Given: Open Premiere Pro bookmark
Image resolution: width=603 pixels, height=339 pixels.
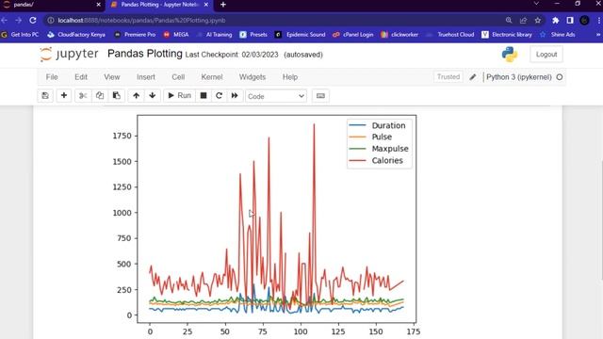Looking at the screenshot, I should point(135,35).
